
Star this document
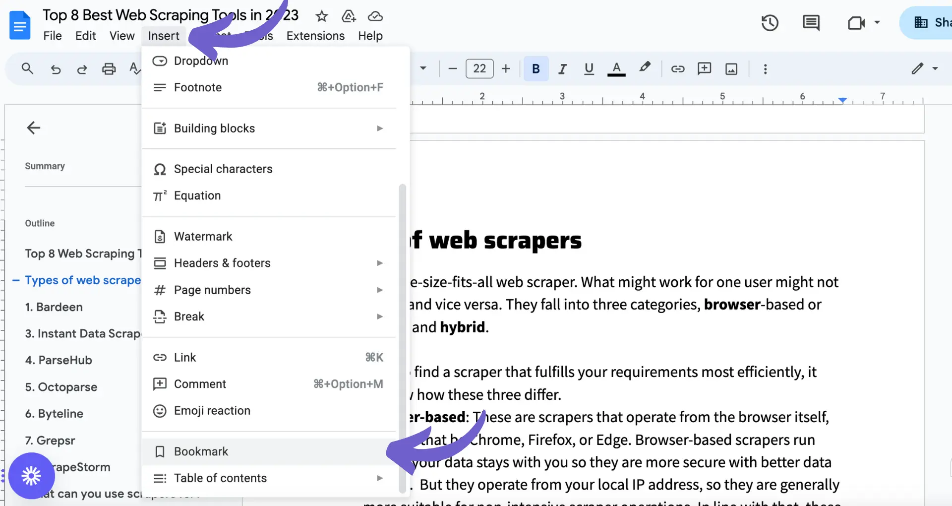[x=322, y=16]
